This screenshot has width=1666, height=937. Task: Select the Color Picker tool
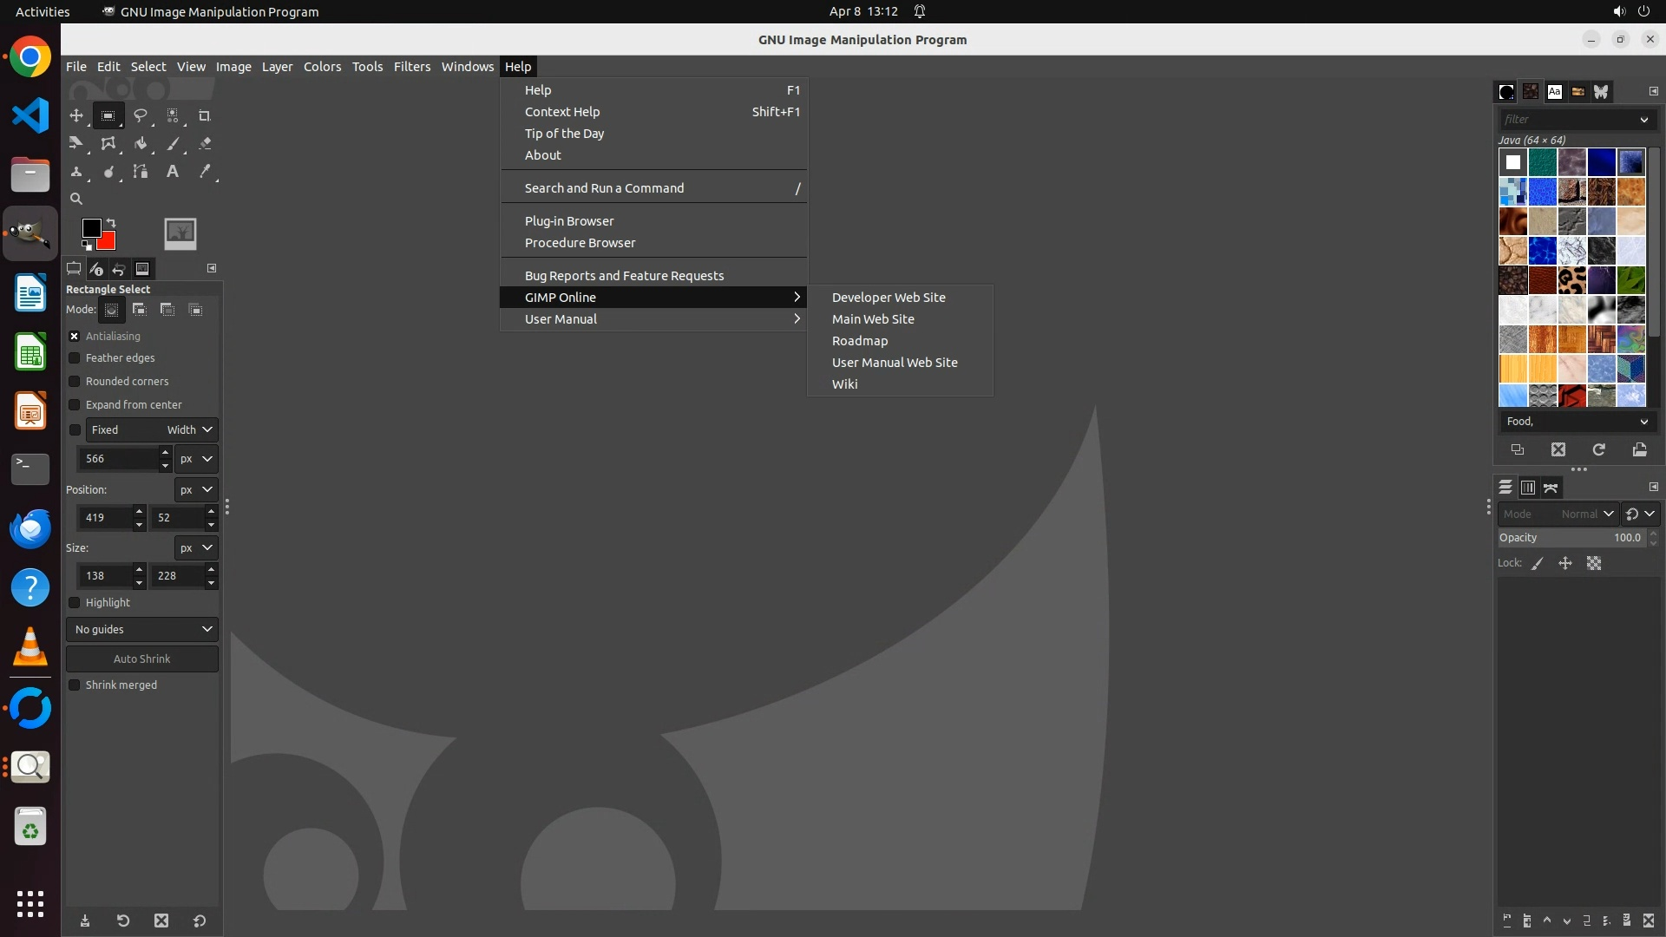coord(205,172)
